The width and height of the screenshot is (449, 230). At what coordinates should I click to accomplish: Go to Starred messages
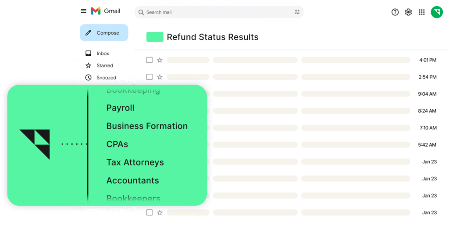104,65
